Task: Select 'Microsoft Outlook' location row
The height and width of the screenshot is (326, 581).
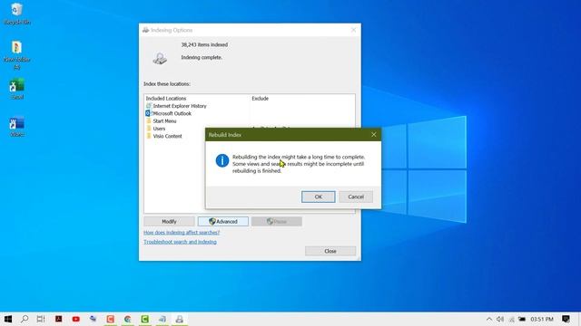Action: pos(169,113)
